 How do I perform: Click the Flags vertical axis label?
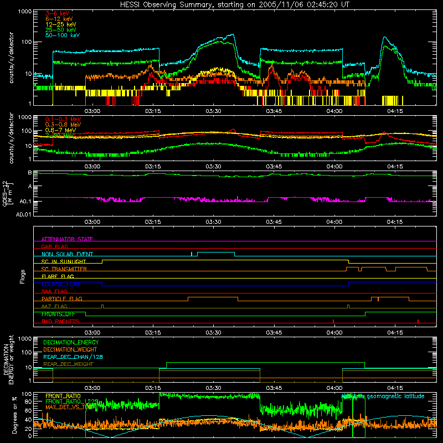(23, 276)
